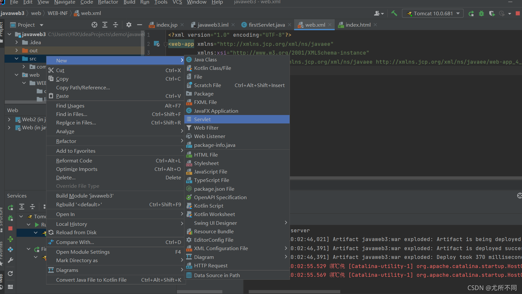The height and width of the screenshot is (294, 522).
Task: Click Optimize Imports menu entry
Action: click(x=116, y=169)
